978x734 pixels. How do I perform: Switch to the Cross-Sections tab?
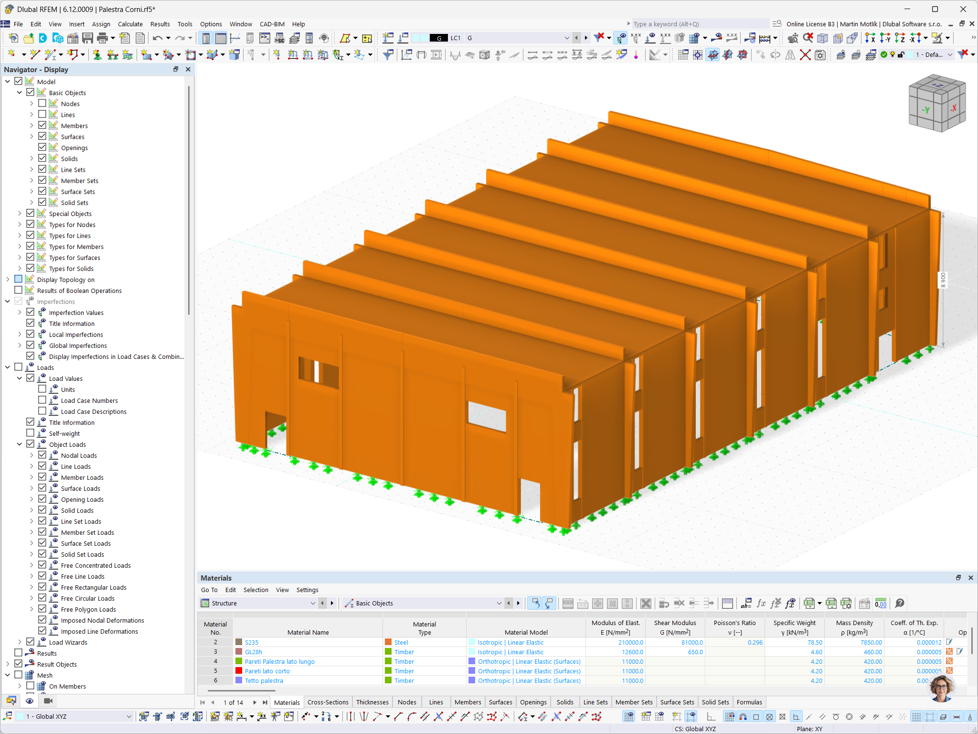pyautogui.click(x=328, y=702)
